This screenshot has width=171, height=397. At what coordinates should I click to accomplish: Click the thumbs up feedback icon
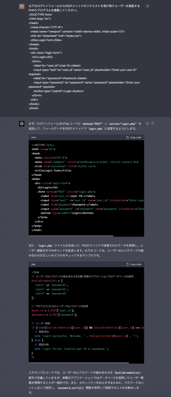click(x=147, y=123)
